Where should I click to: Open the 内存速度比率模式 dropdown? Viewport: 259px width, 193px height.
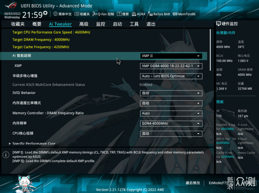(171, 103)
